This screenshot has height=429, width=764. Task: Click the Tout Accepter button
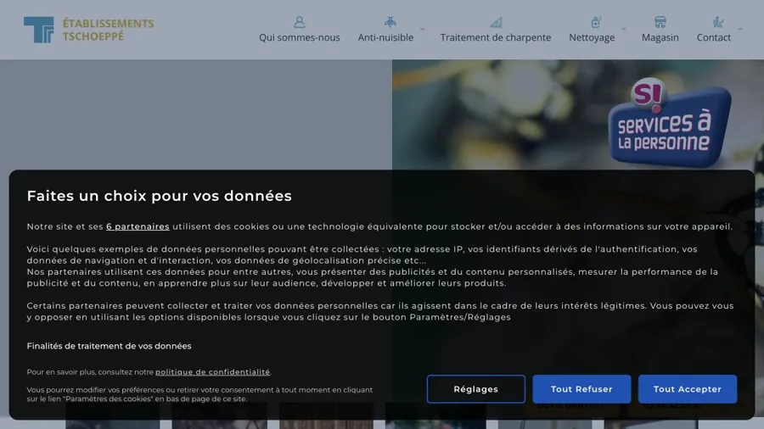[687, 389]
